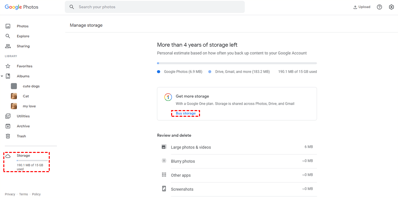Open Storage in the sidebar
The height and width of the screenshot is (198, 398).
[23, 156]
